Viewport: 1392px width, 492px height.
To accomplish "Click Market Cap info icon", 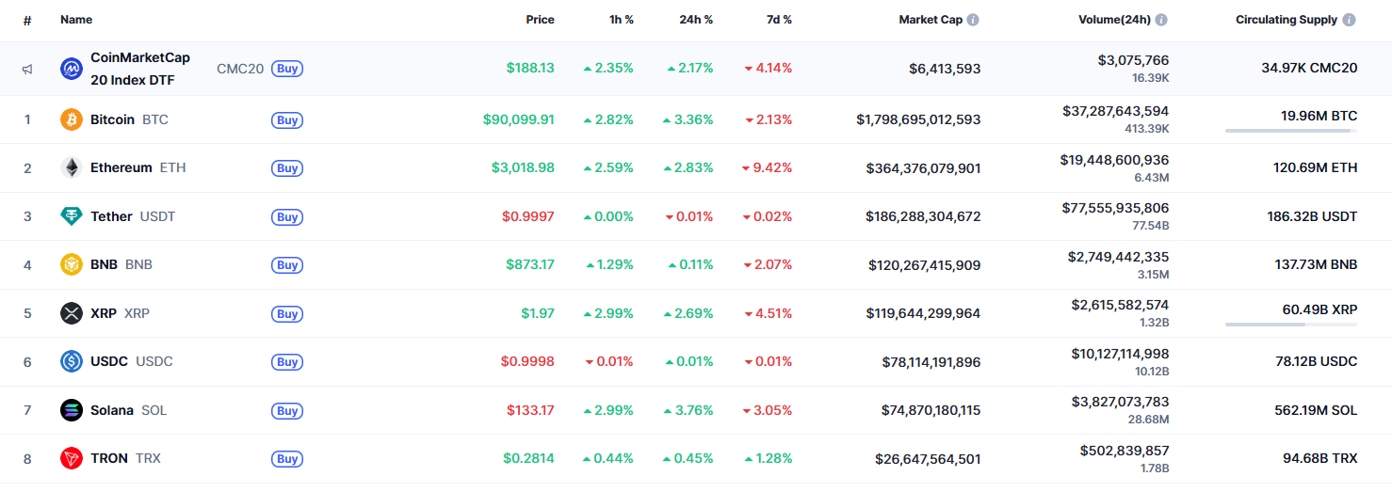I will [x=973, y=20].
